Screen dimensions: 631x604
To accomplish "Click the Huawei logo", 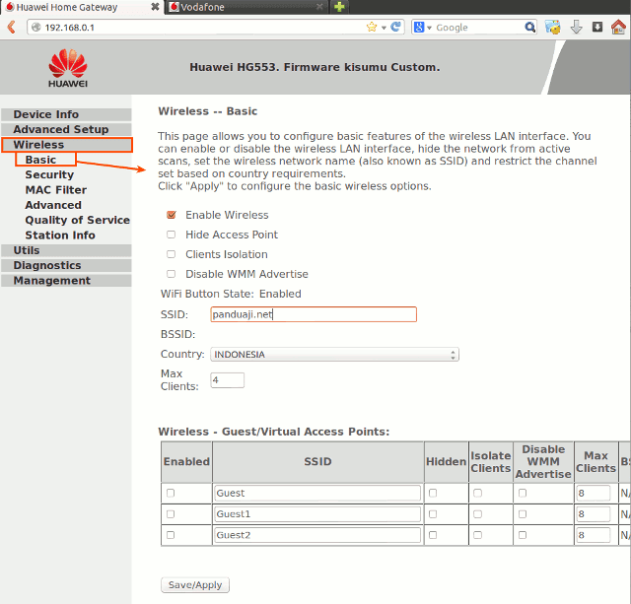I will pyautogui.click(x=68, y=68).
